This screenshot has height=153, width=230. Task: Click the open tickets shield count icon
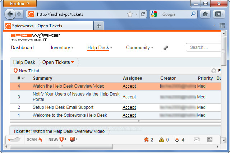(x=177, y=139)
